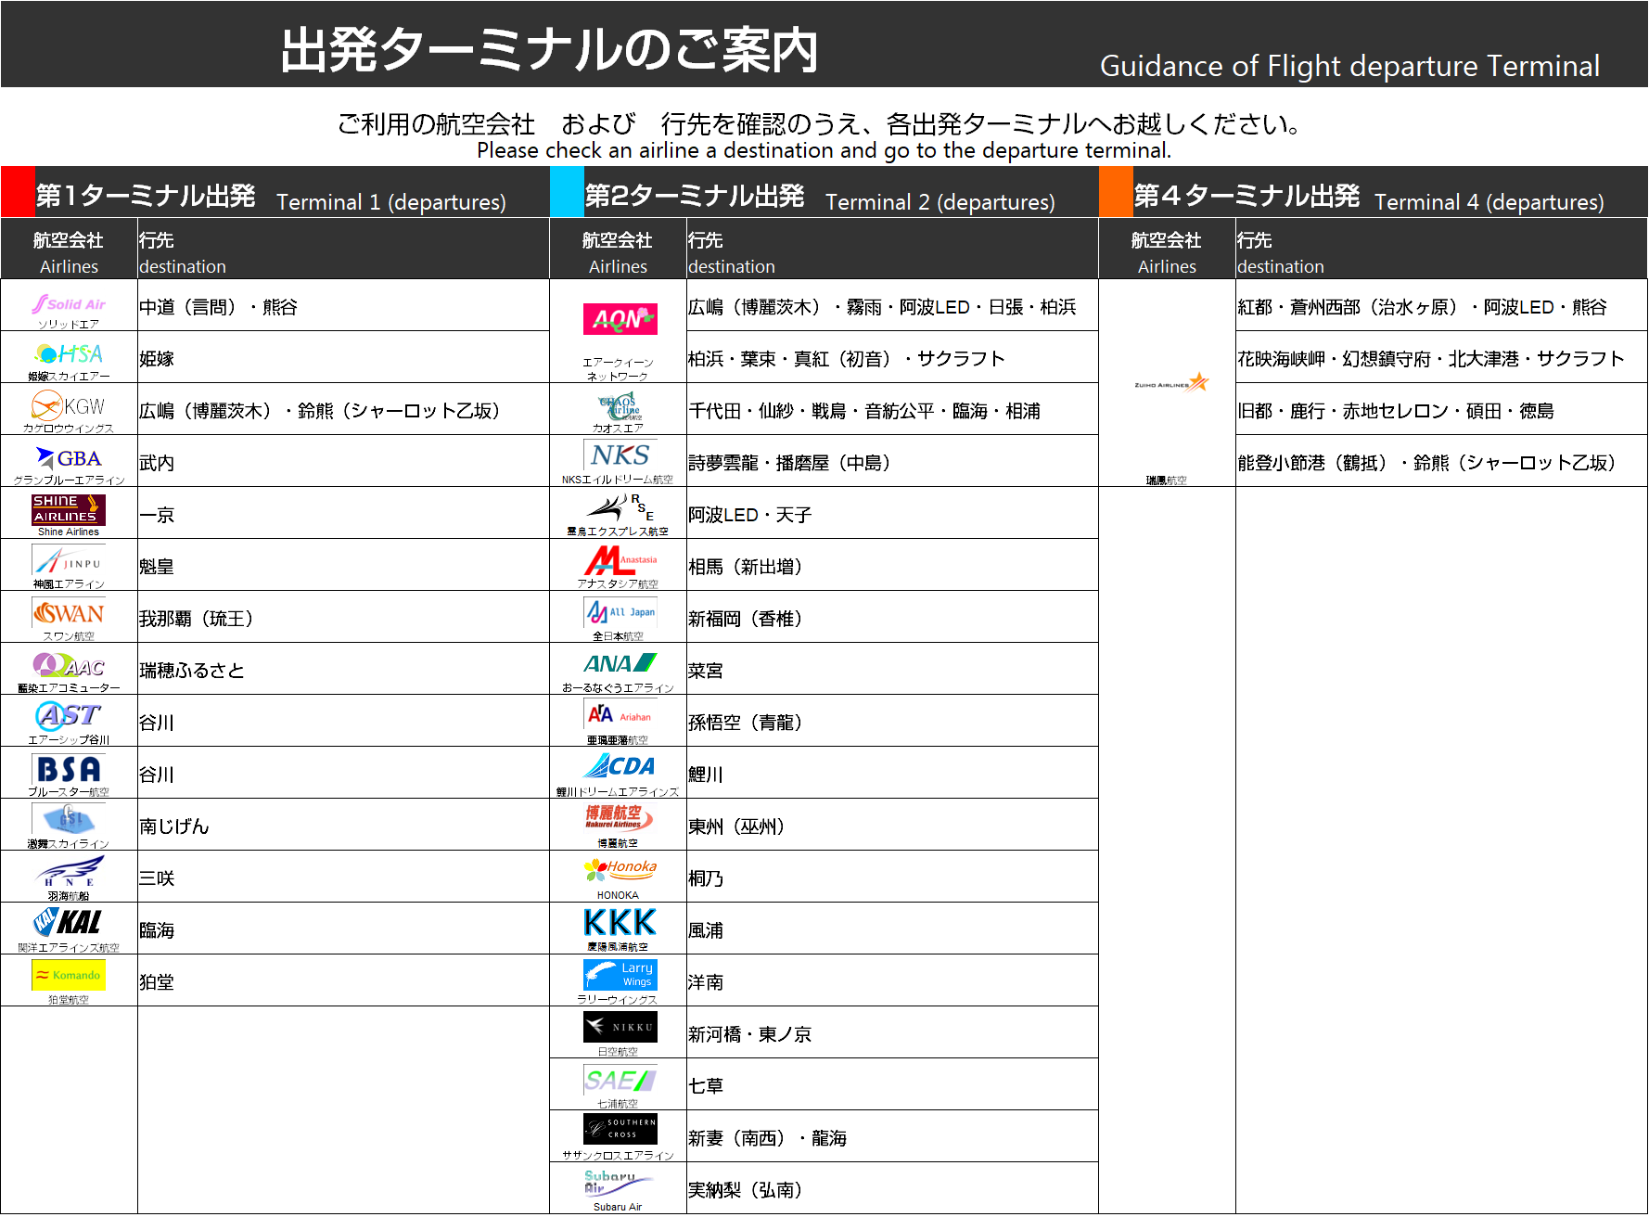This screenshot has width=1649, height=1217.
Task: Click the destination 相馬（新出増）
Action: point(746,567)
